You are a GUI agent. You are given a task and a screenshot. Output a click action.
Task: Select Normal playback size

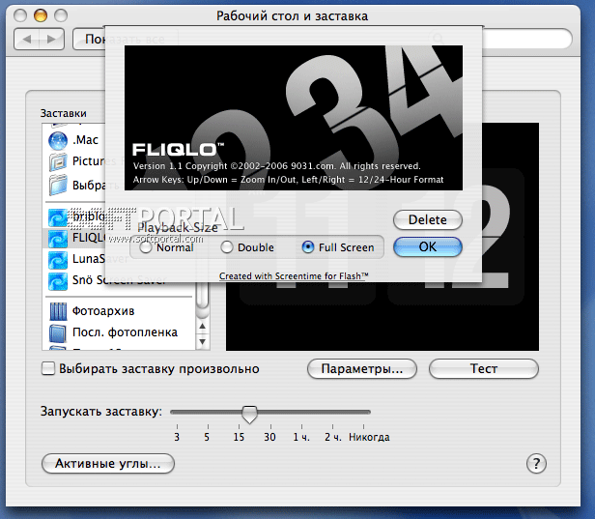[146, 247]
